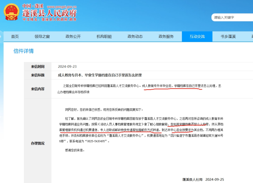
Task: Click the 来信内容 label cell
Action: [x=38, y=89]
